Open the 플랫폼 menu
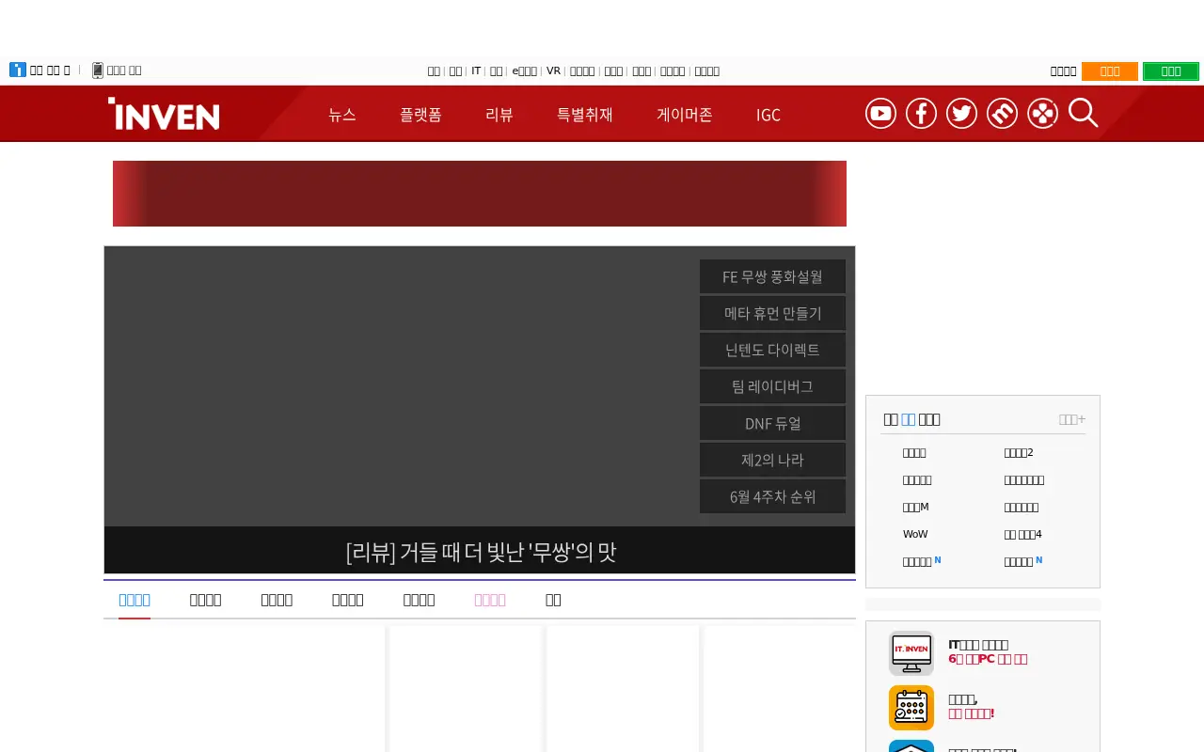The width and height of the screenshot is (1204, 752). [420, 115]
